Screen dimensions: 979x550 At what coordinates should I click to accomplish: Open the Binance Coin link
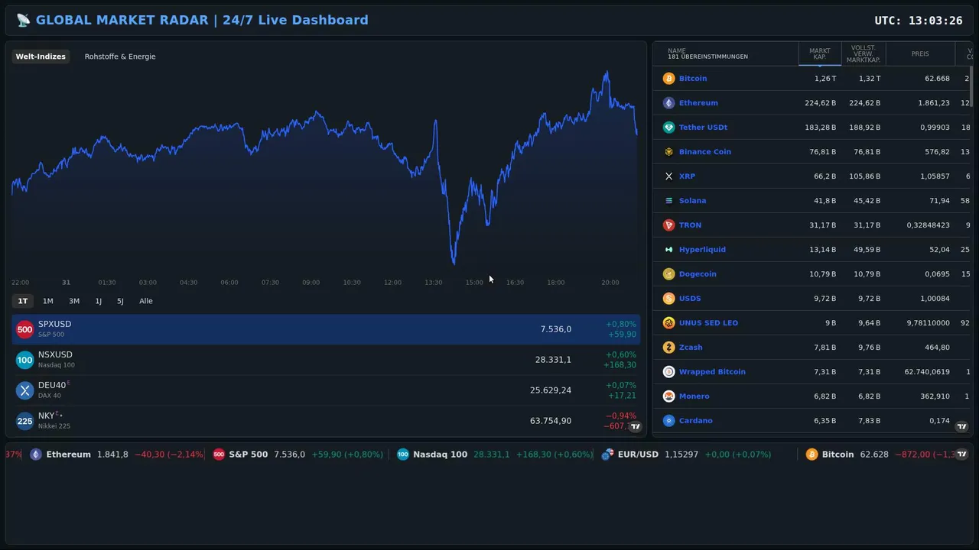pyautogui.click(x=705, y=152)
